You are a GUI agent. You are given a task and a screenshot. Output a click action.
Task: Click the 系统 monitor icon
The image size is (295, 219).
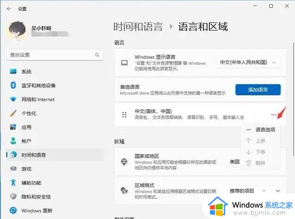pyautogui.click(x=13, y=71)
